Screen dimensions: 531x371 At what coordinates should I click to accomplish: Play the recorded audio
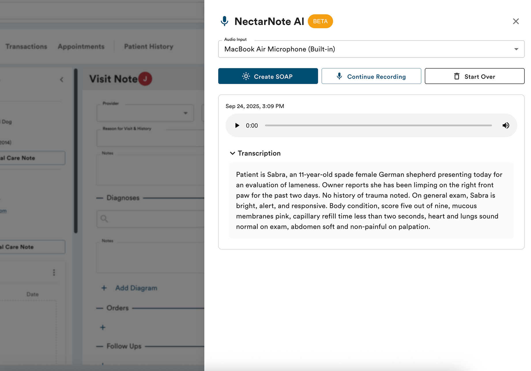(237, 125)
